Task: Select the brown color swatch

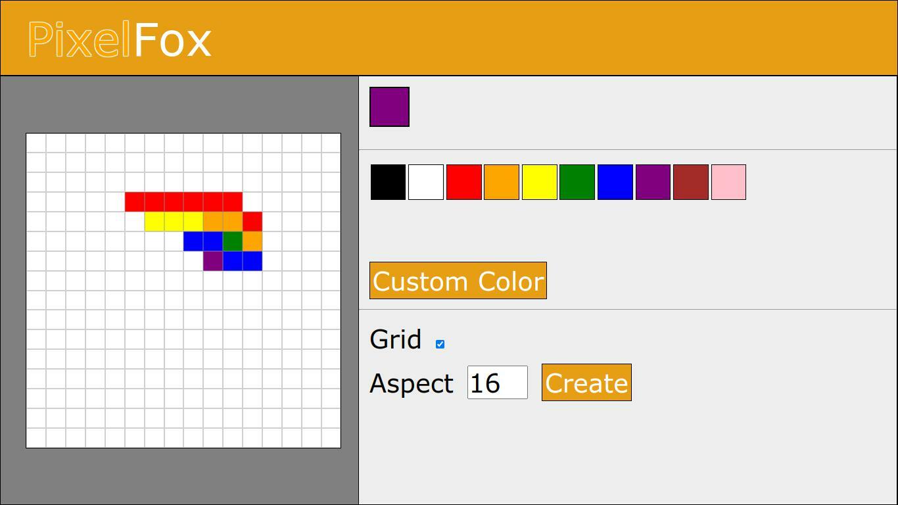Action: click(x=690, y=182)
